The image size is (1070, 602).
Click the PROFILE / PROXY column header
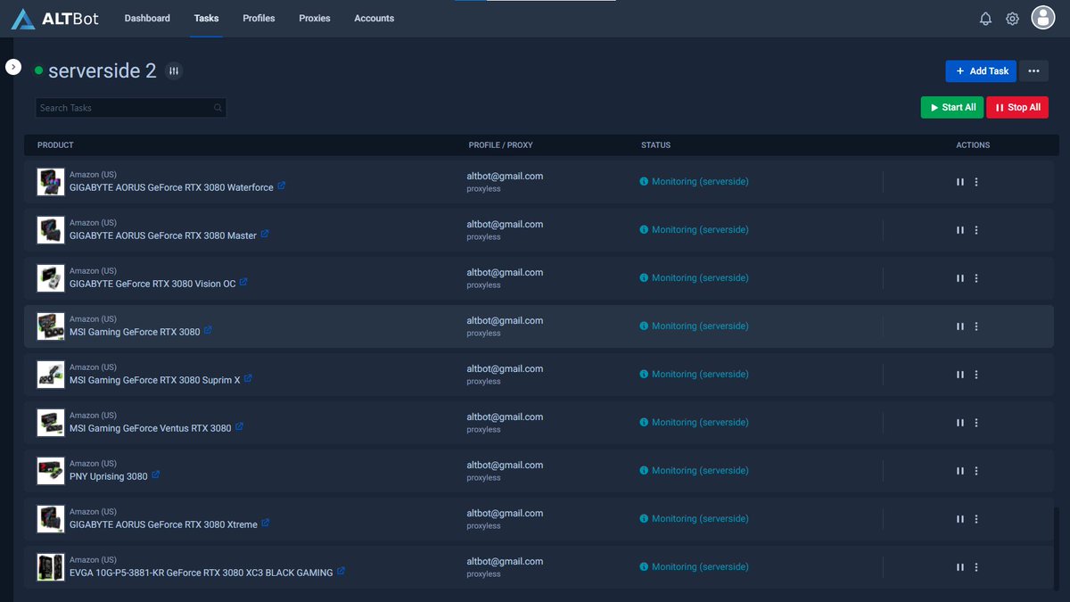(x=501, y=145)
